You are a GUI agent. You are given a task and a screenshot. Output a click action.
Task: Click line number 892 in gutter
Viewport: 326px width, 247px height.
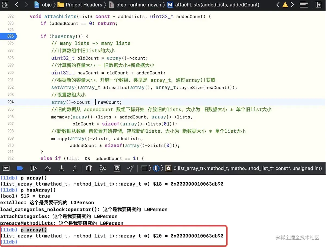click(10, 17)
